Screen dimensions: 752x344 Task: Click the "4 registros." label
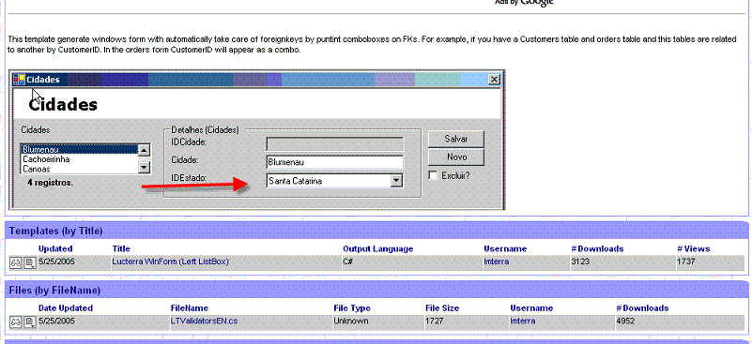51,183
